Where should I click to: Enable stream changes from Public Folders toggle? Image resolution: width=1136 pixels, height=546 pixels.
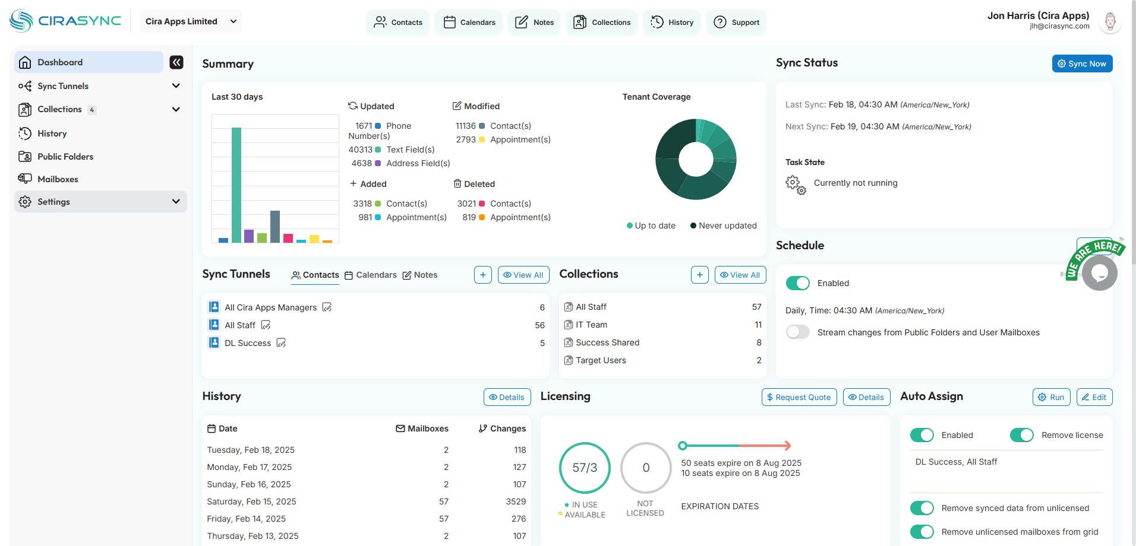point(797,332)
